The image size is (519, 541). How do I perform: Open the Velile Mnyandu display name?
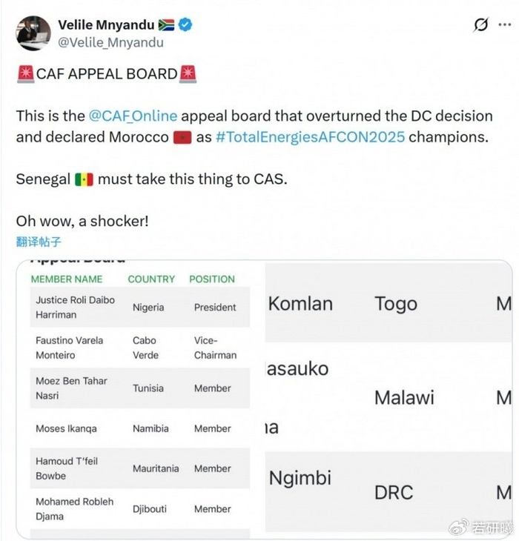click(106, 25)
